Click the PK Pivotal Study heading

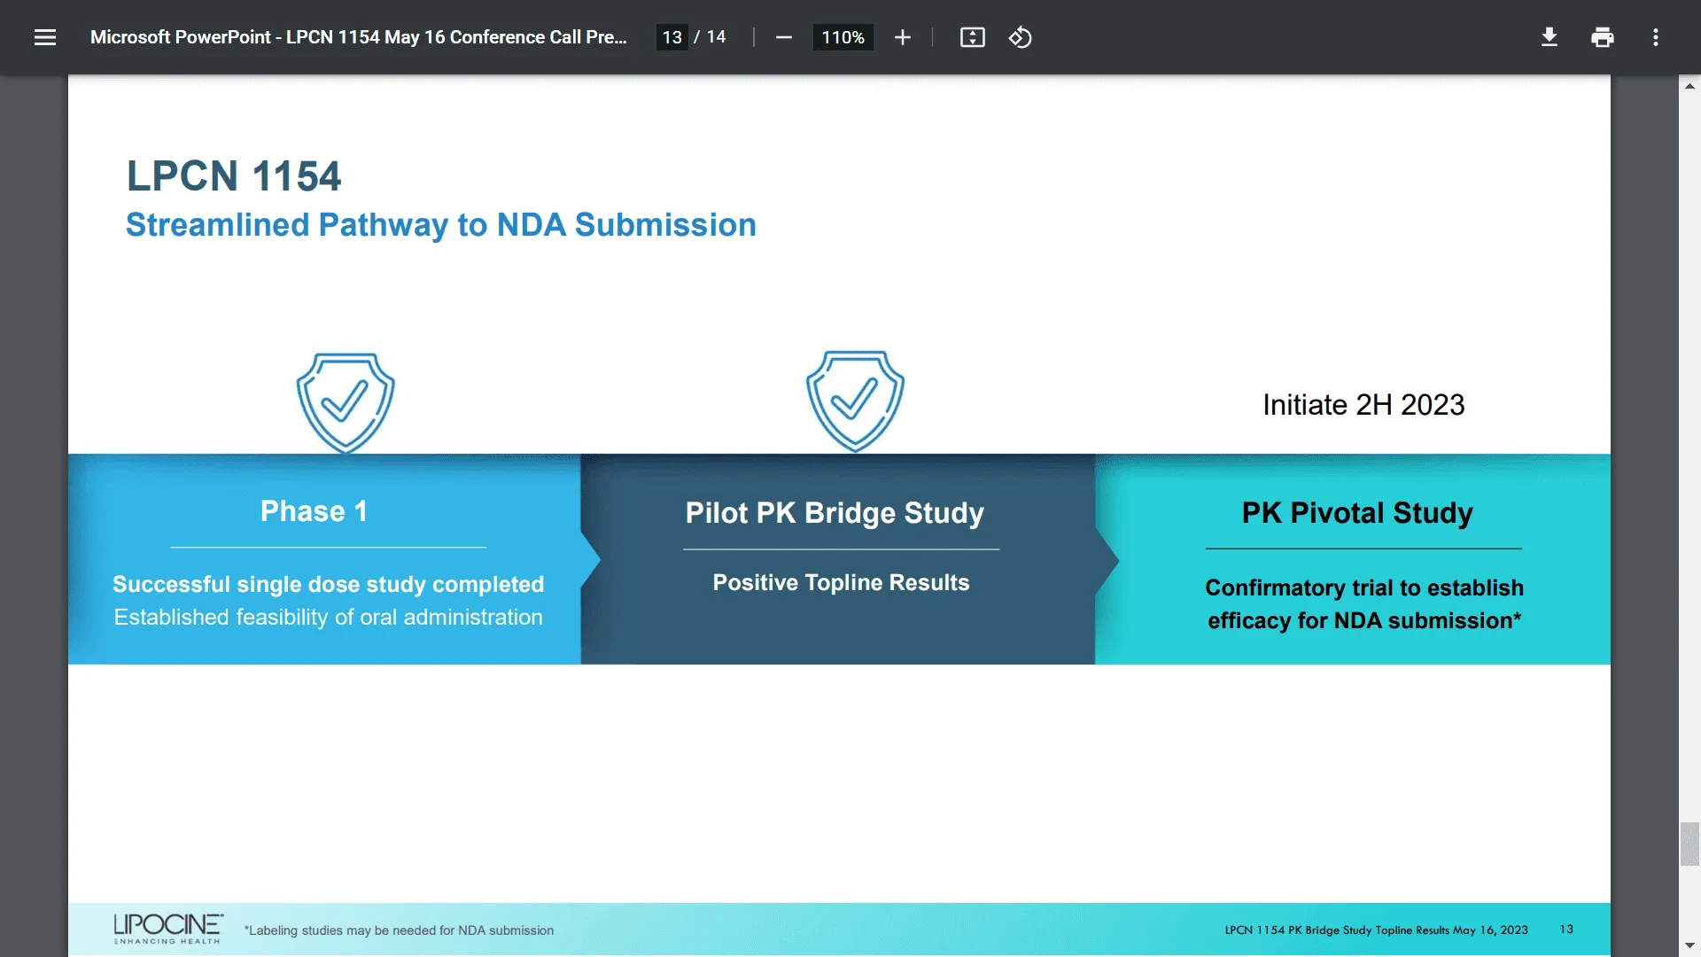pos(1357,512)
